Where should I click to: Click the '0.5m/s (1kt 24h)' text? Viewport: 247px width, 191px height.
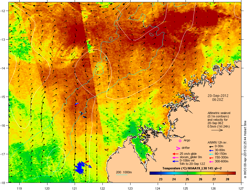click(x=218, y=126)
